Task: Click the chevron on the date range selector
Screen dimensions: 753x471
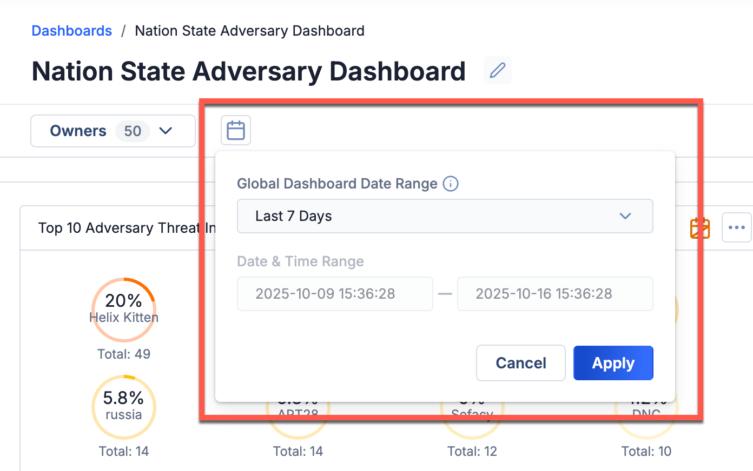Action: pos(625,216)
